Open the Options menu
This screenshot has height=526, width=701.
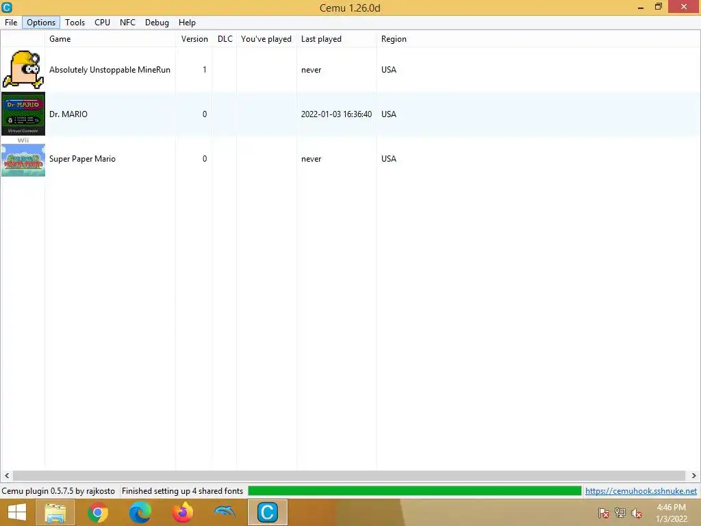click(x=40, y=23)
